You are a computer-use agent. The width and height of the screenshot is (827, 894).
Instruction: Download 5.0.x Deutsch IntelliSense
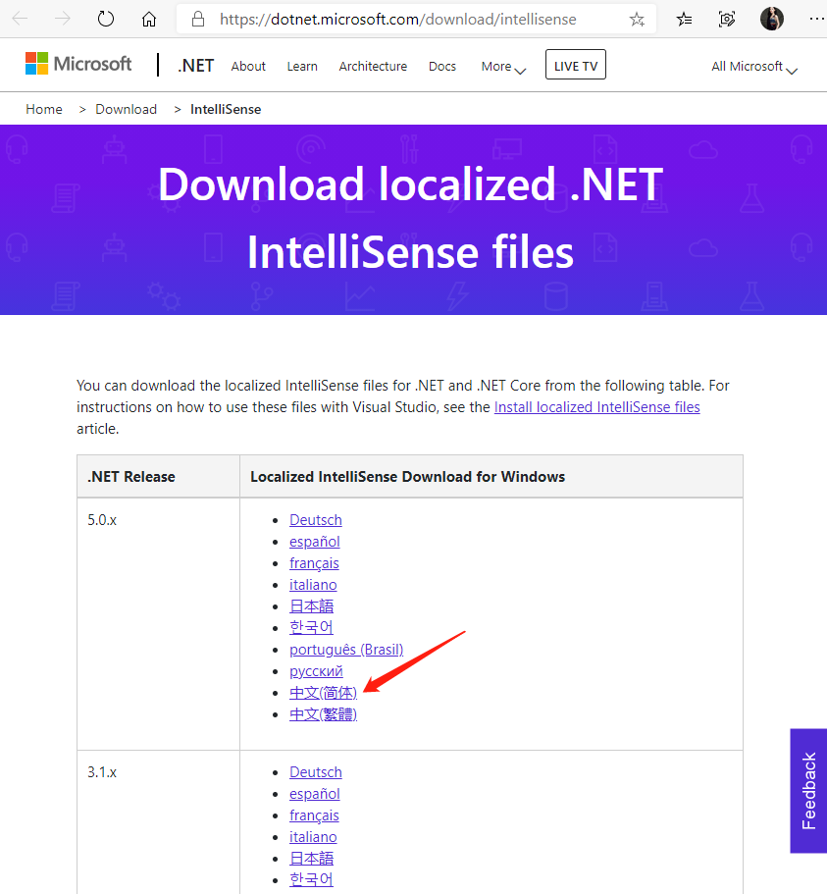pyautogui.click(x=316, y=520)
